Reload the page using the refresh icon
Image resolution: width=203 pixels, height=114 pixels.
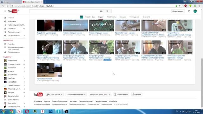click(x=12, y=6)
